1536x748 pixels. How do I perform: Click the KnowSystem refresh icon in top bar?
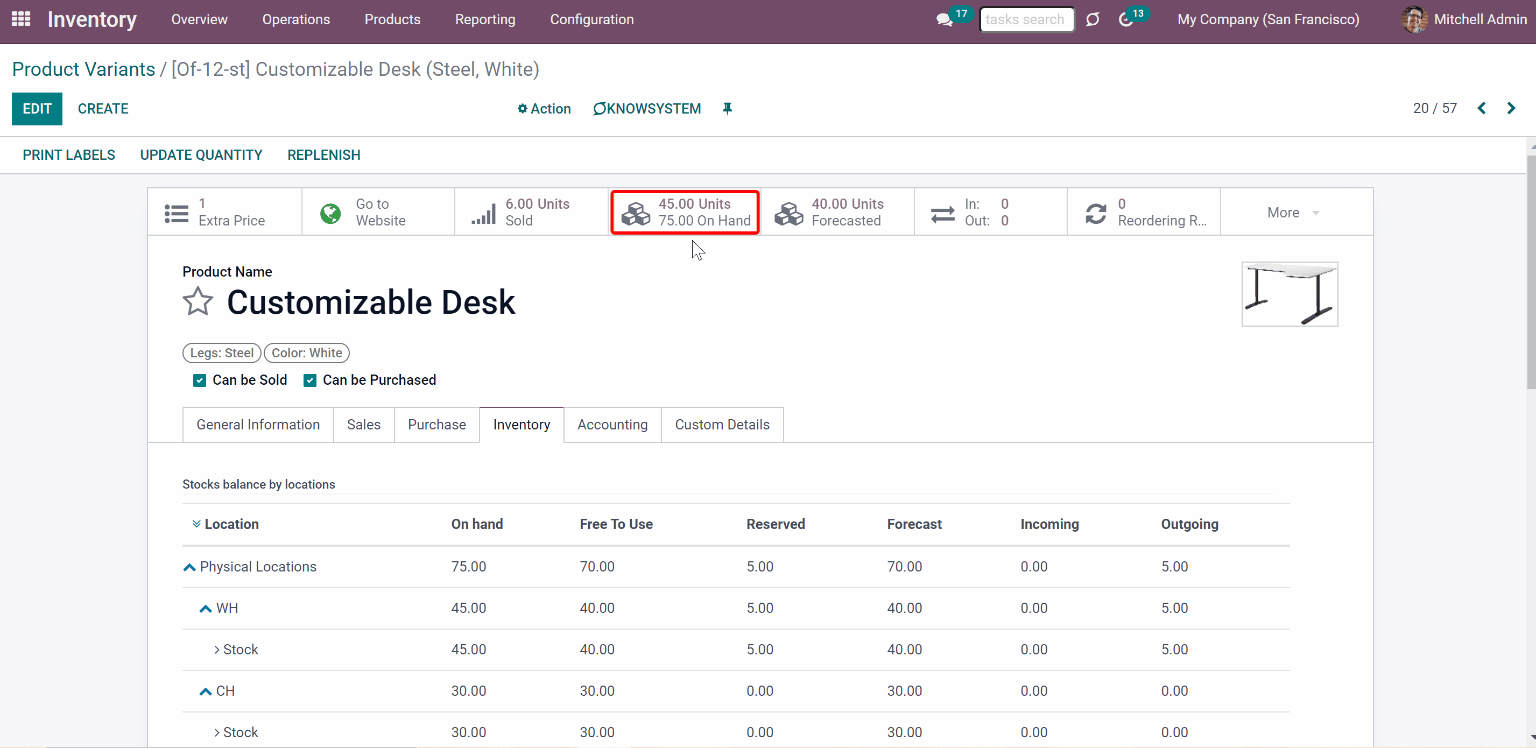pyautogui.click(x=1093, y=20)
